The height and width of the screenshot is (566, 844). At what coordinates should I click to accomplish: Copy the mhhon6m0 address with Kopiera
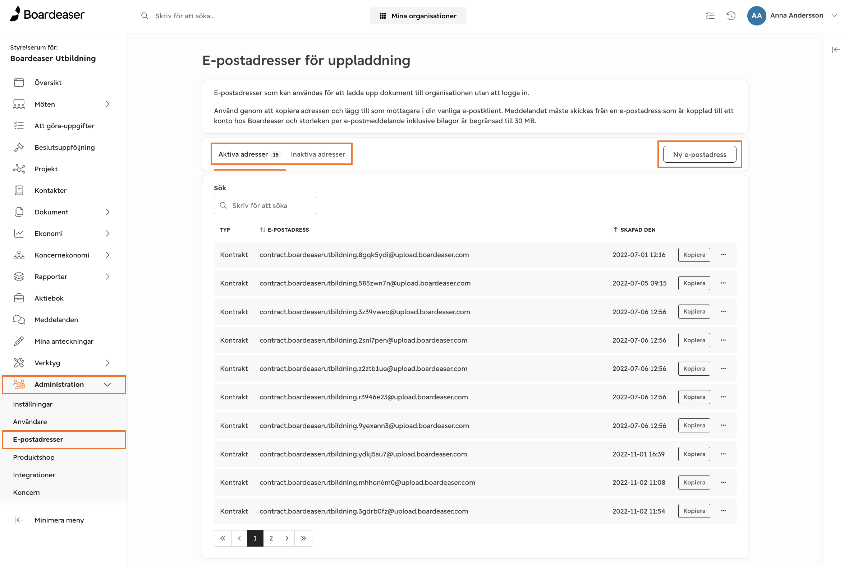click(x=694, y=483)
